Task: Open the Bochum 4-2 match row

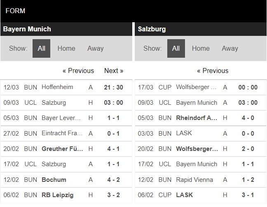Action: pyautogui.click(x=66, y=179)
